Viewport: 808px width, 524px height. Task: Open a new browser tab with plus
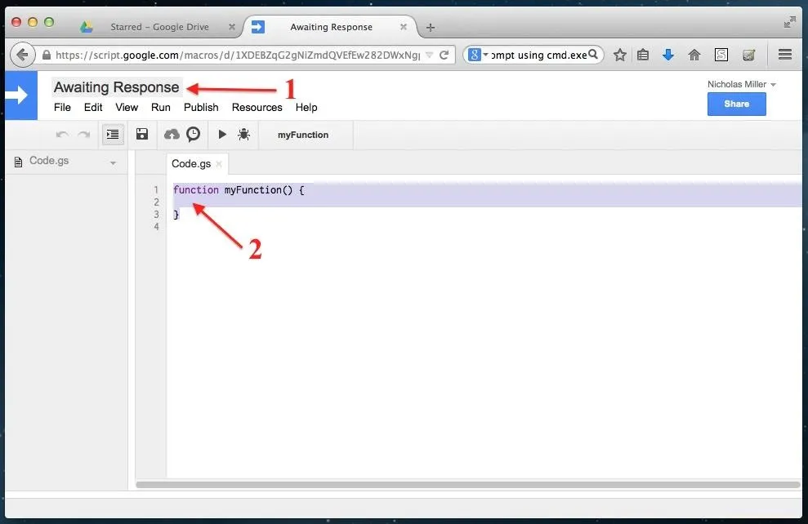(x=431, y=27)
